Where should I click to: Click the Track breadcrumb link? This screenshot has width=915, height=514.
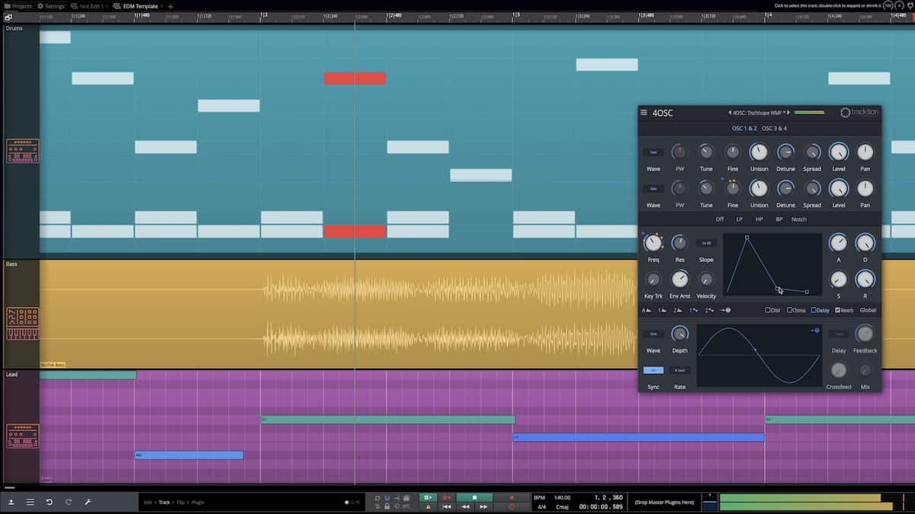point(164,503)
